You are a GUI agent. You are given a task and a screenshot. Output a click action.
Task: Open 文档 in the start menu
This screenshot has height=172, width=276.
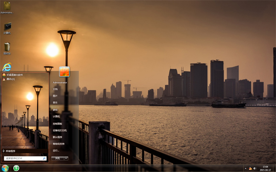coord(55,89)
